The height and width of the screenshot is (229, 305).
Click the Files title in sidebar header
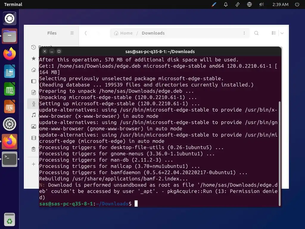(52, 33)
